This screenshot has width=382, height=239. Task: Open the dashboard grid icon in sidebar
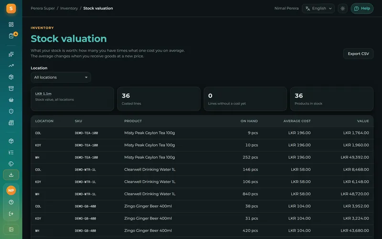(x=11, y=24)
